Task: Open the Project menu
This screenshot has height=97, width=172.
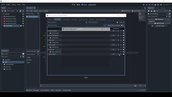Action: 8,5
